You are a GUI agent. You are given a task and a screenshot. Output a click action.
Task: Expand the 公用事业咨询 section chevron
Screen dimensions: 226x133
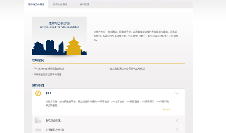coord(177,130)
